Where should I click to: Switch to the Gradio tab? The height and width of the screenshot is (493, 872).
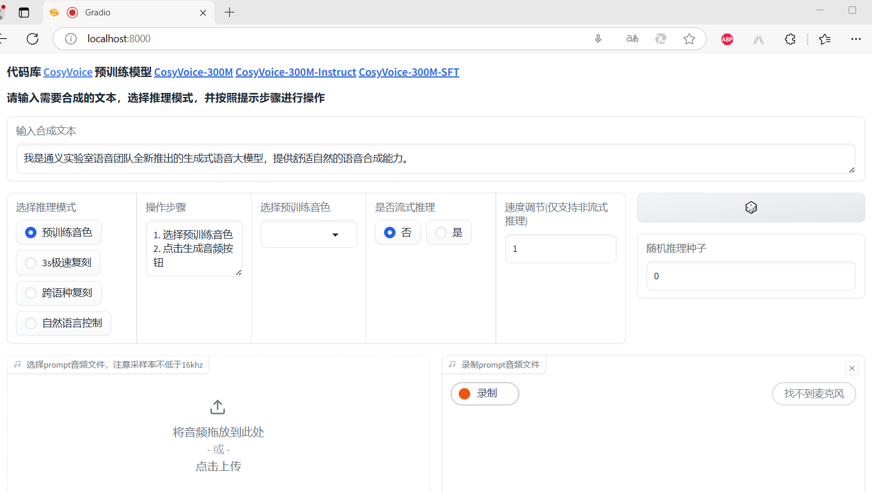click(129, 13)
